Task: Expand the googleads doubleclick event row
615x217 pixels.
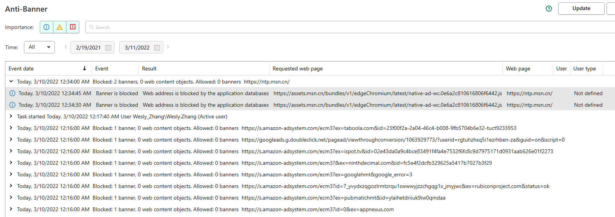Action: 11,140
